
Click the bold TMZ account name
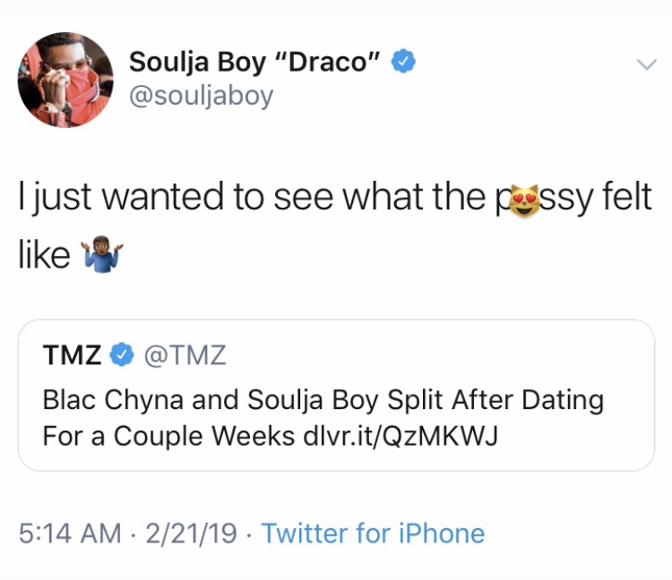72,355
